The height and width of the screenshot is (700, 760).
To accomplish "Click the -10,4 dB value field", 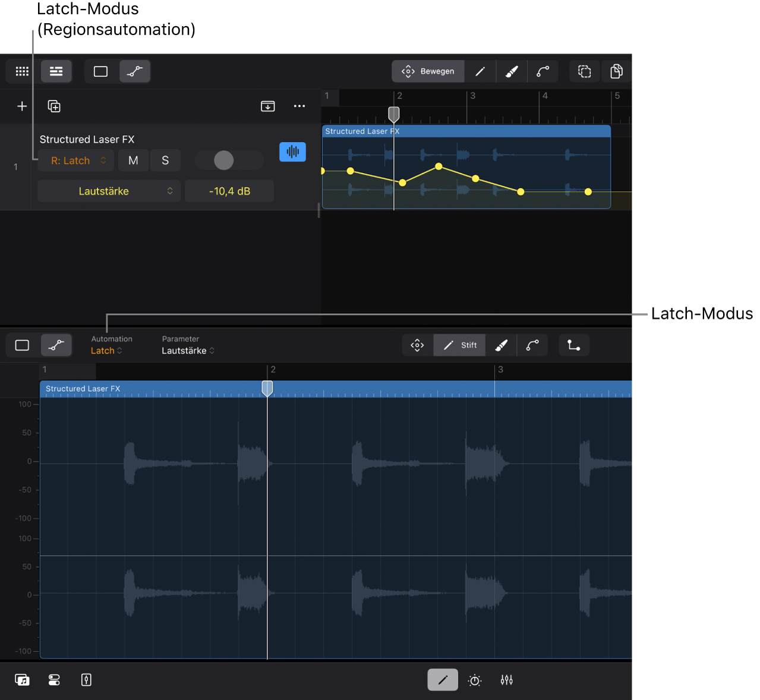I will [229, 191].
